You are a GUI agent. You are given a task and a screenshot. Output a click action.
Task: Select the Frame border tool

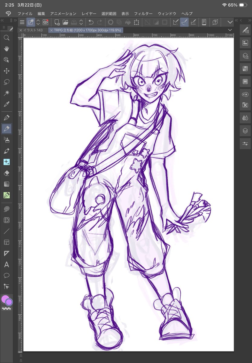6,220
